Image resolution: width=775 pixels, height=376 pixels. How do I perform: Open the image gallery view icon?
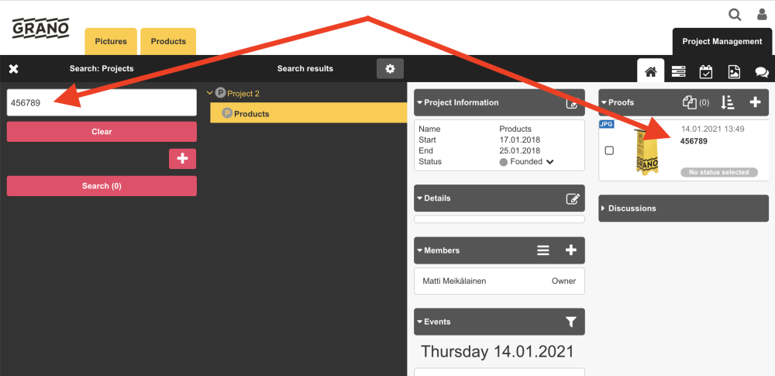[x=734, y=71]
